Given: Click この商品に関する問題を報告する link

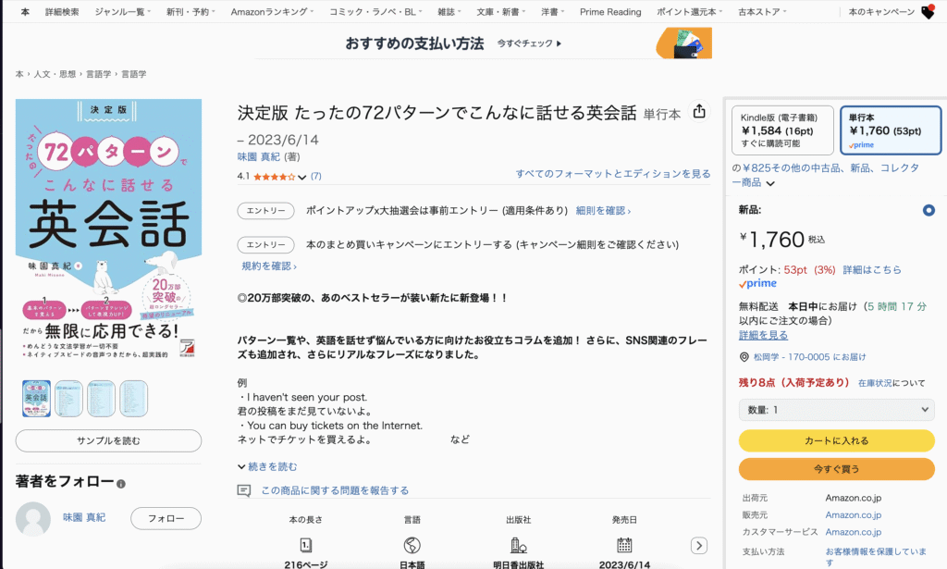Looking at the screenshot, I should click(x=335, y=490).
